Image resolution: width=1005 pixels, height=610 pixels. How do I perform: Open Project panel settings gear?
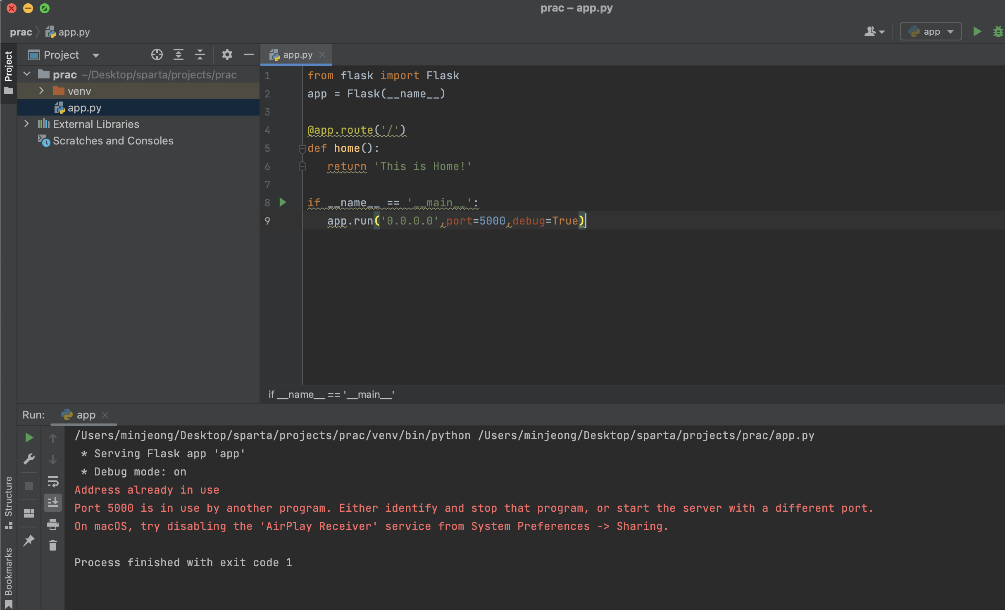(227, 54)
